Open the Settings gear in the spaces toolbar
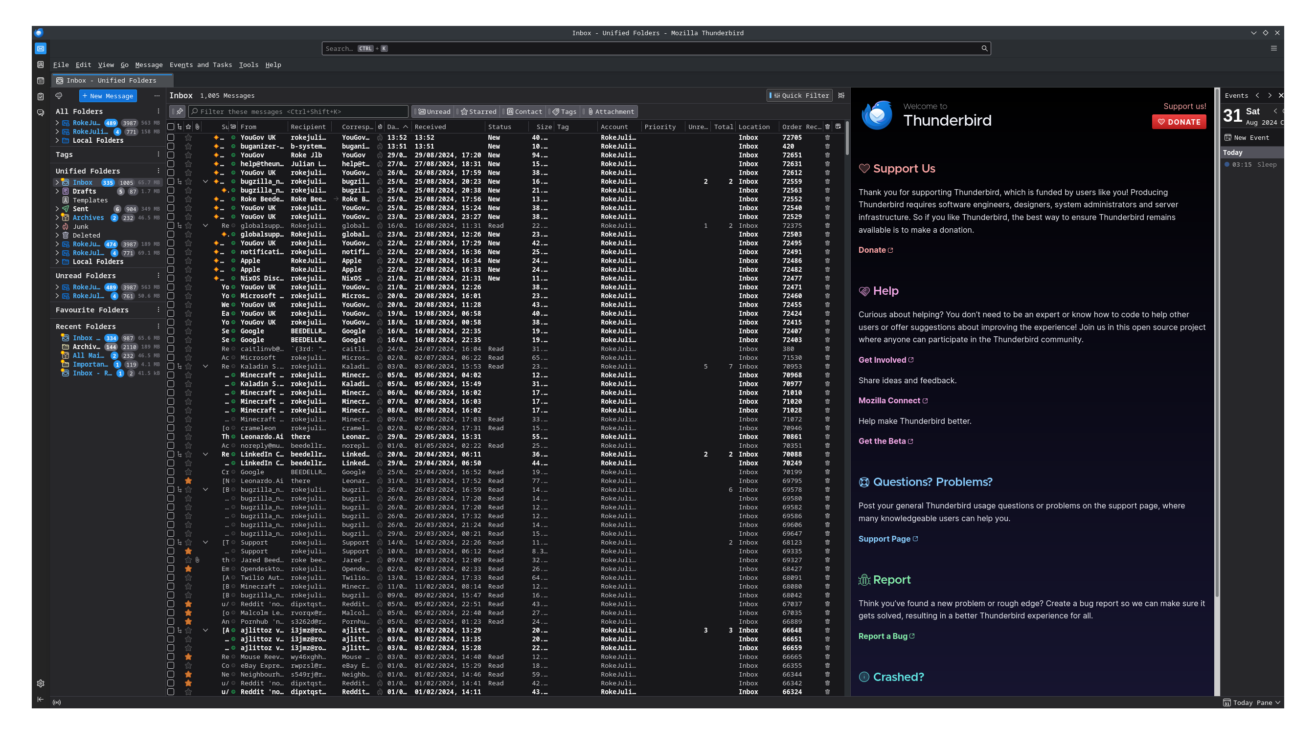Viewport: 1316px width, 746px height. point(41,683)
